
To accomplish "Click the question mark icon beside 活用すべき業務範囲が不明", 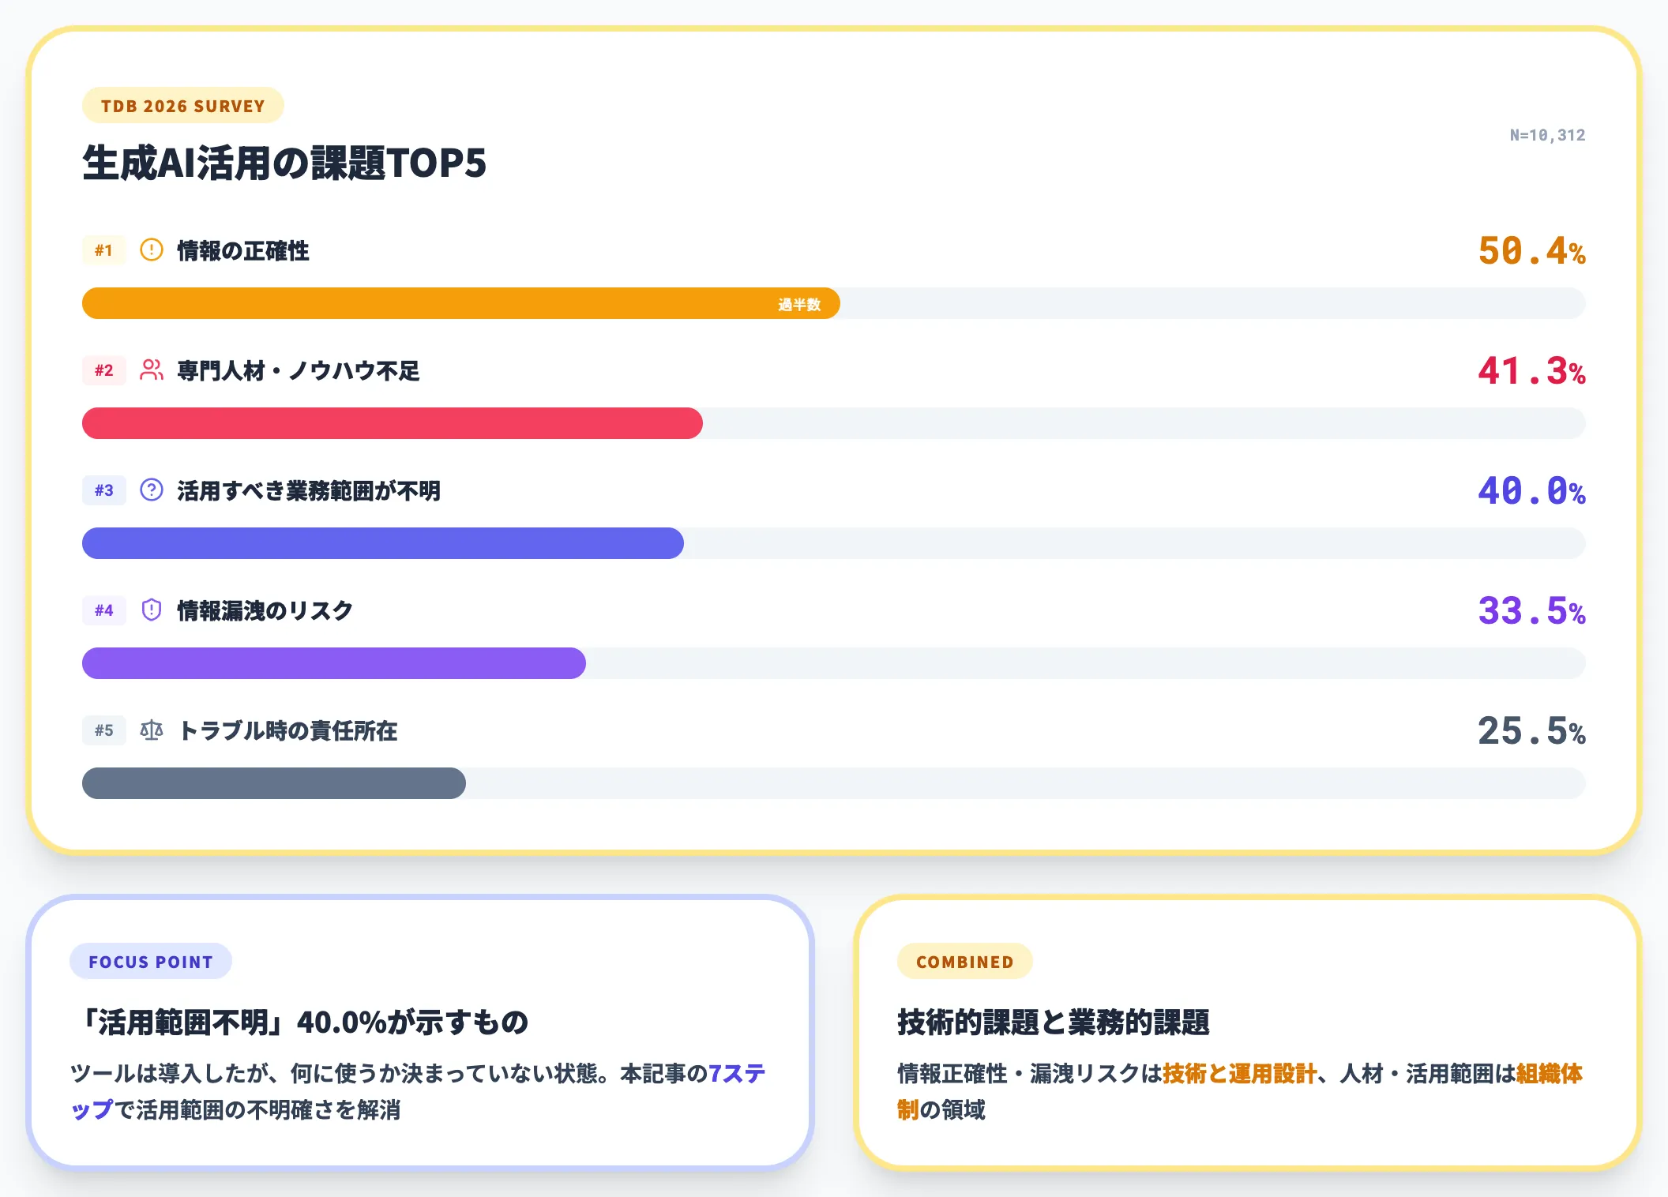I will (x=151, y=490).
